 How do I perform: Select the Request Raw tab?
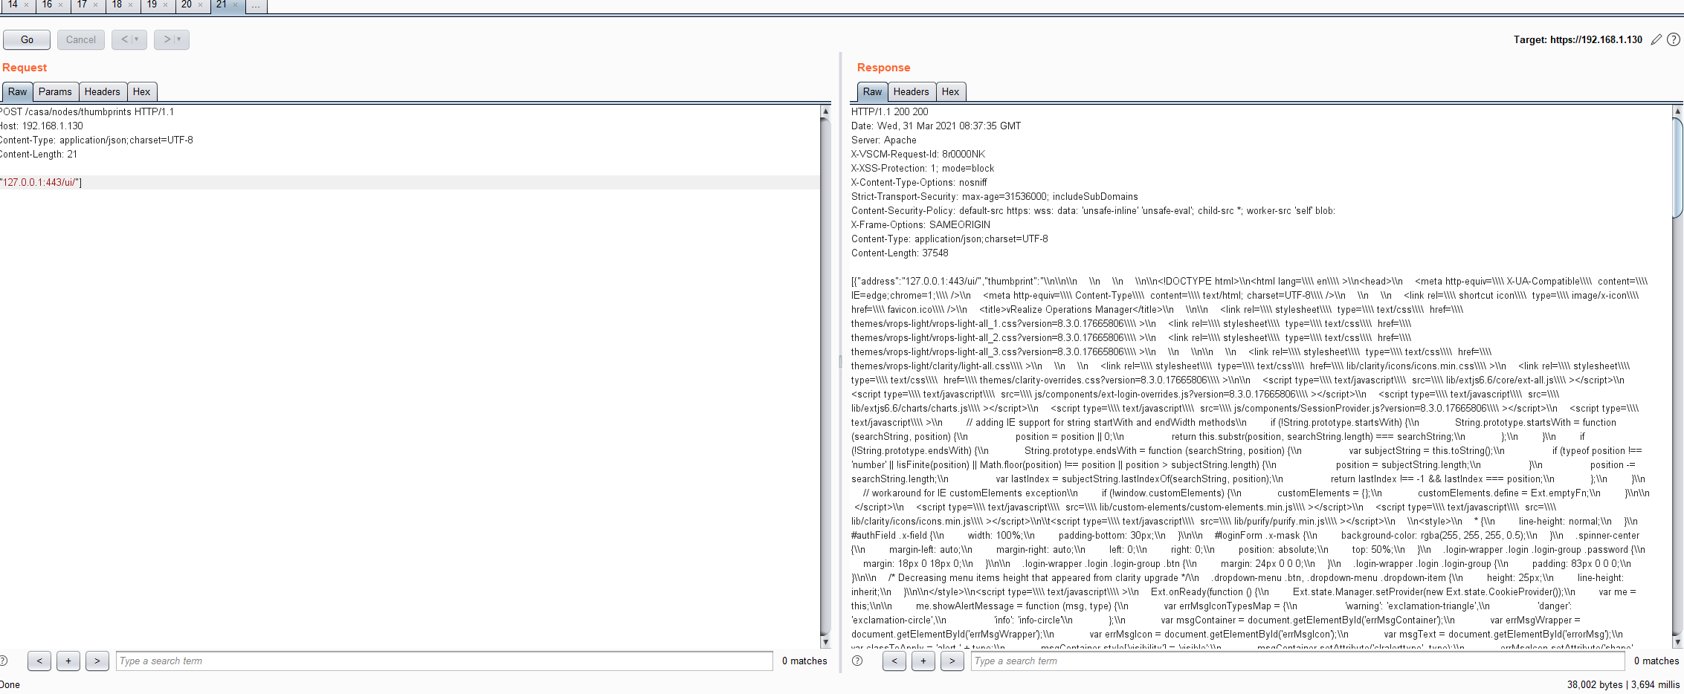tap(17, 92)
